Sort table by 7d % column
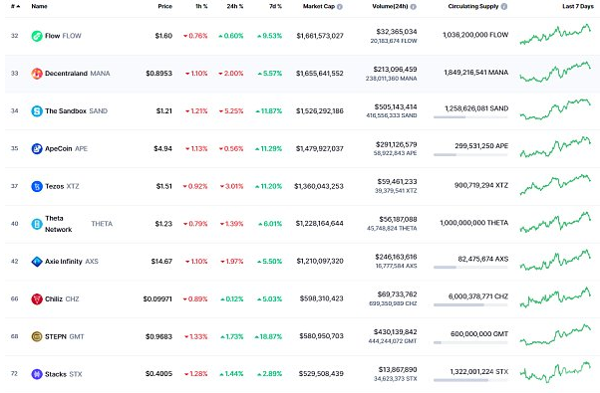Image resolution: width=600 pixels, height=393 pixels. point(275,7)
